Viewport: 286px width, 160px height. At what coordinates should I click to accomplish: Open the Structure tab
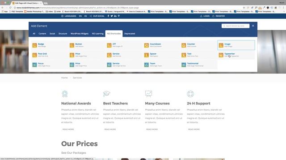[63, 34]
